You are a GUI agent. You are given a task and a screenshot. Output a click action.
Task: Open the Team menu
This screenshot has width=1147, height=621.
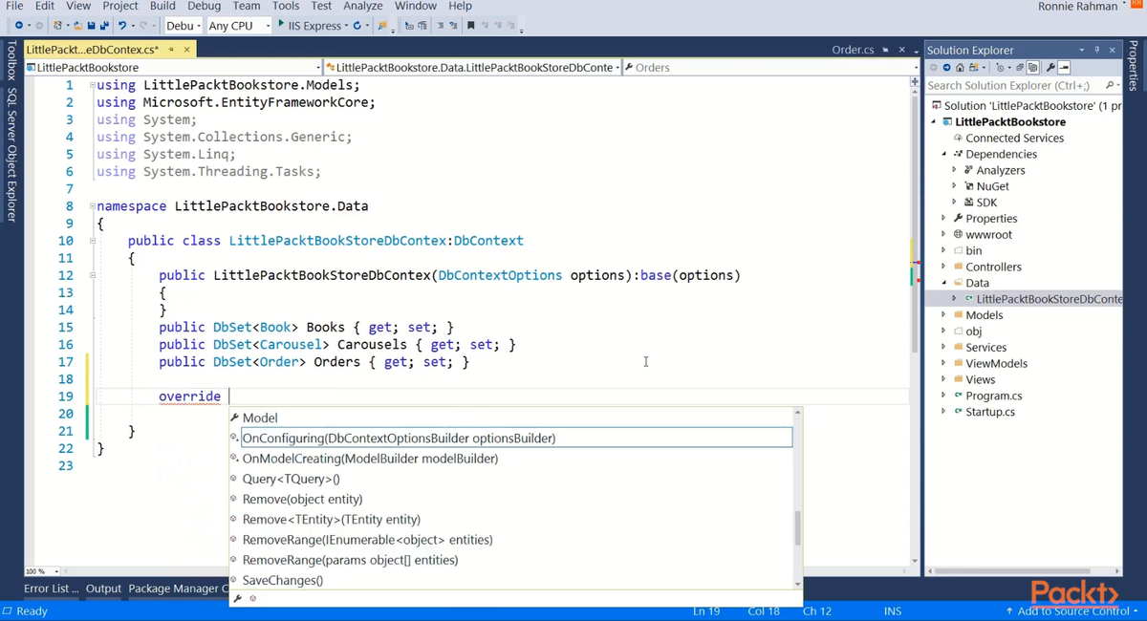coord(247,6)
